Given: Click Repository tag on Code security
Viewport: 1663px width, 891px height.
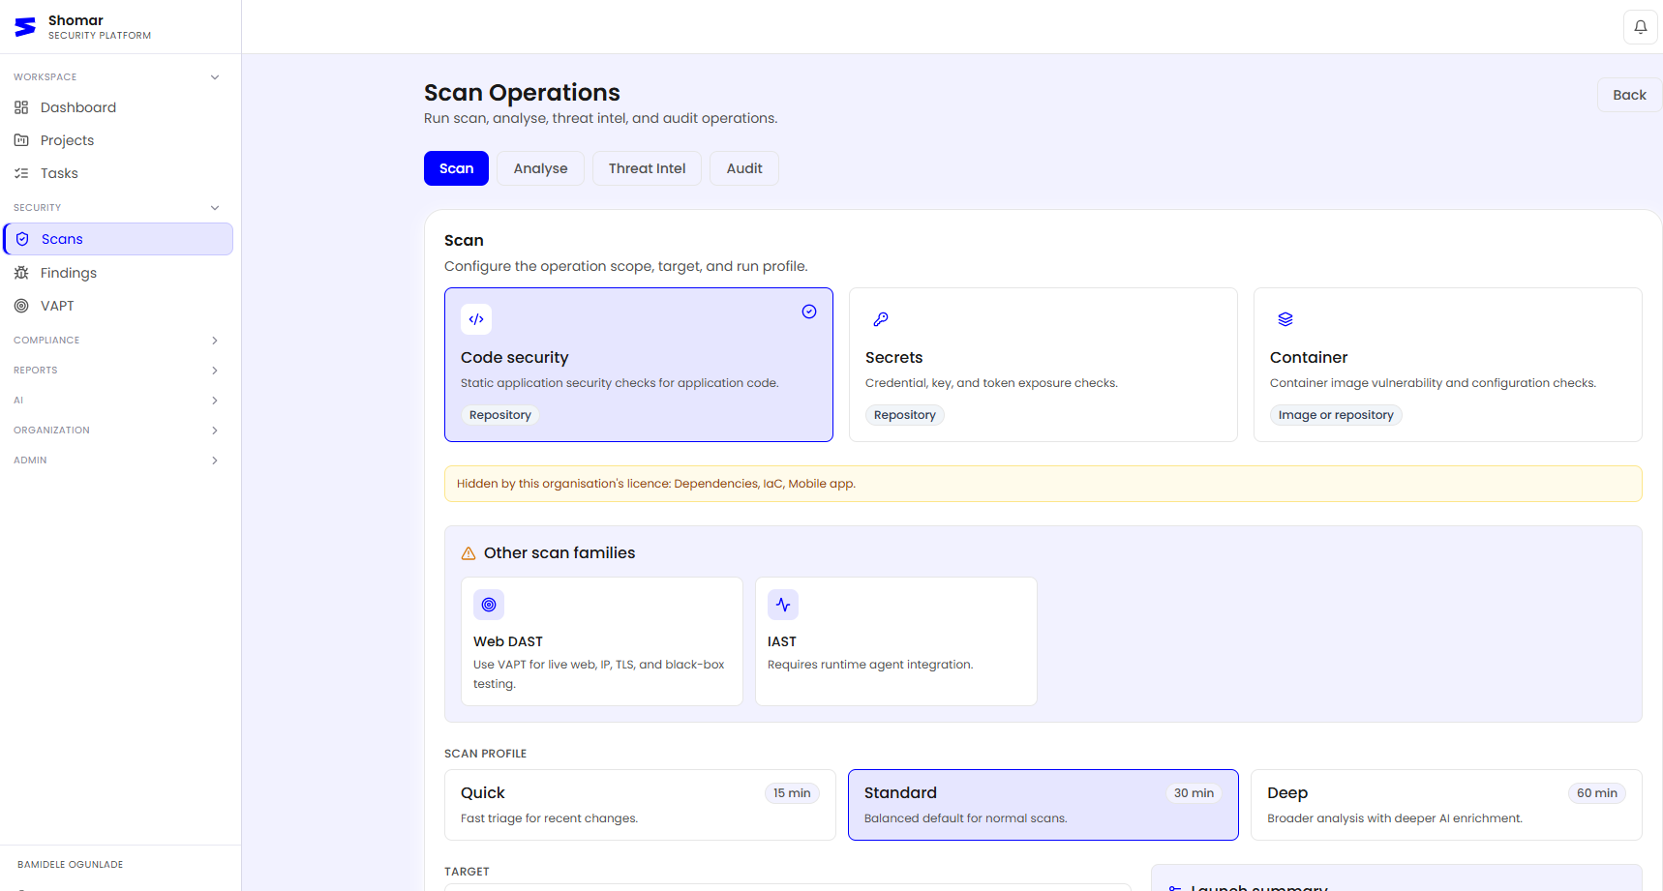Looking at the screenshot, I should (500, 415).
